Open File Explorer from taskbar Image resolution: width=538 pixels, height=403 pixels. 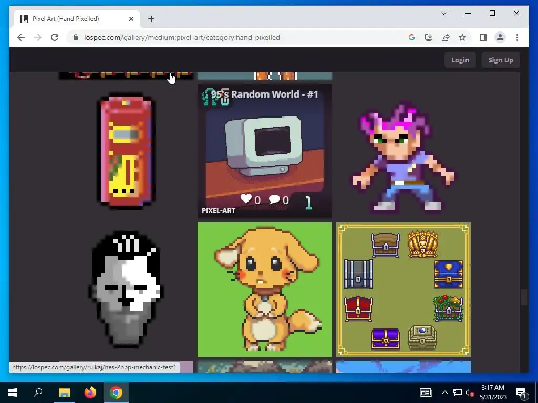64,393
